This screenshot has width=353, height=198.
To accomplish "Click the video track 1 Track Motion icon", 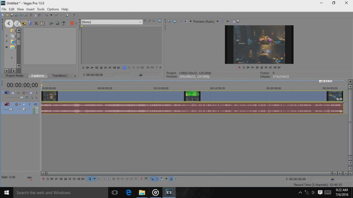I will click(x=13, y=93).
